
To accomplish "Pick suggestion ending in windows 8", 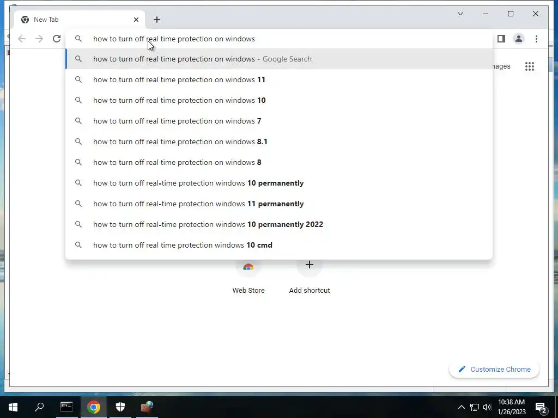I will [x=280, y=162].
